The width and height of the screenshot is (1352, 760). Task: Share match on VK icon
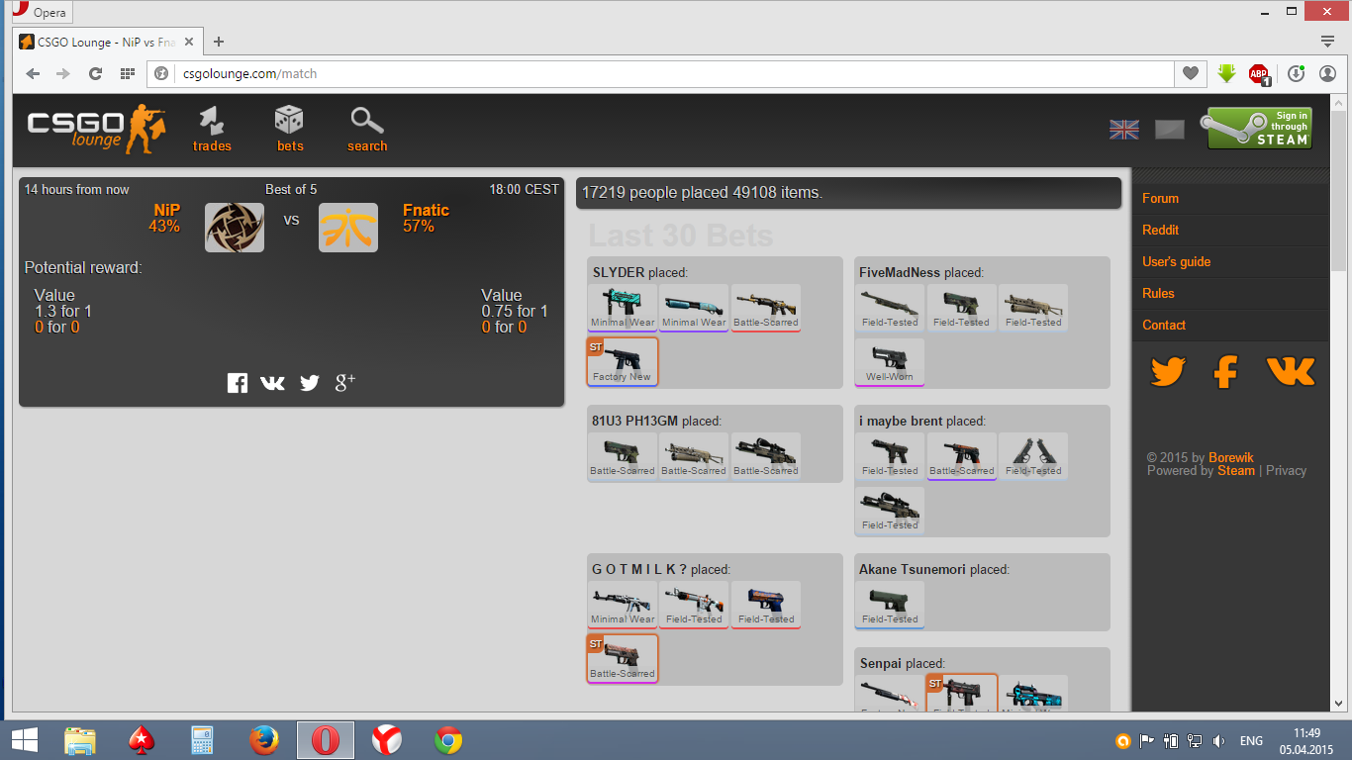(x=272, y=383)
